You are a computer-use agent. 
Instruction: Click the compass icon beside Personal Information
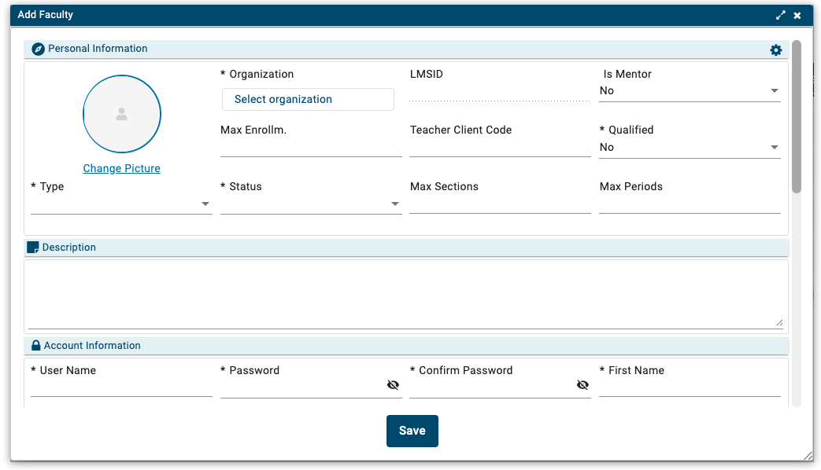click(38, 49)
